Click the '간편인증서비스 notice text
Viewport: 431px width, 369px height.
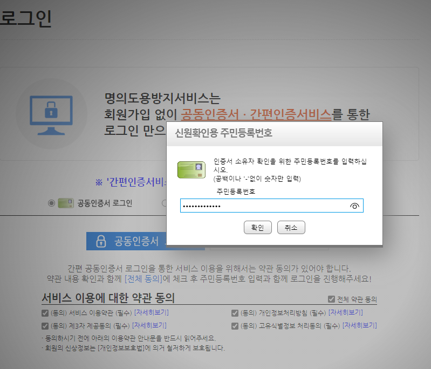(131, 182)
